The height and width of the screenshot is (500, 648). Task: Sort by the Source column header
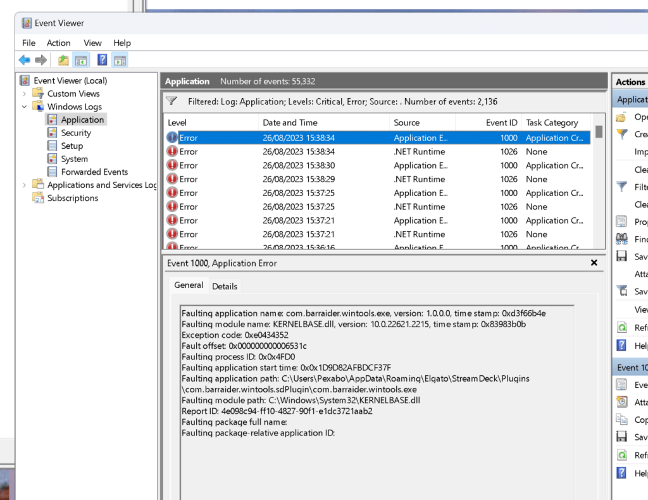coord(422,123)
